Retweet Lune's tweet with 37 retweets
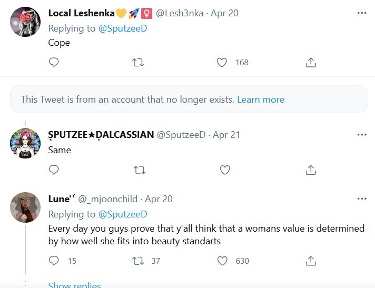The image size is (375, 288). 138,261
